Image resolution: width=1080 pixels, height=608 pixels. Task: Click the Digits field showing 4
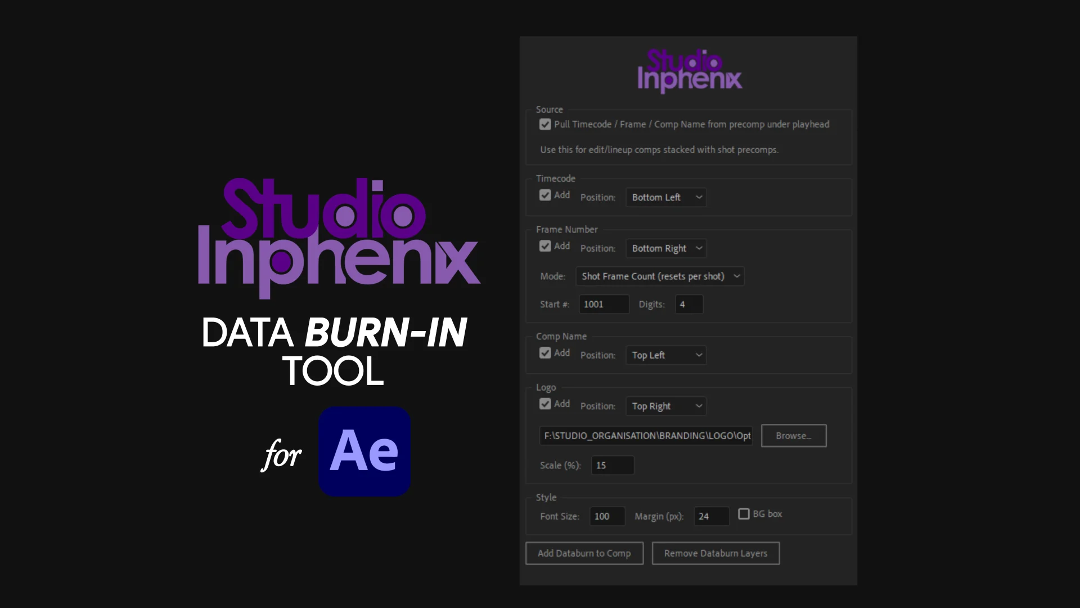pyautogui.click(x=689, y=305)
